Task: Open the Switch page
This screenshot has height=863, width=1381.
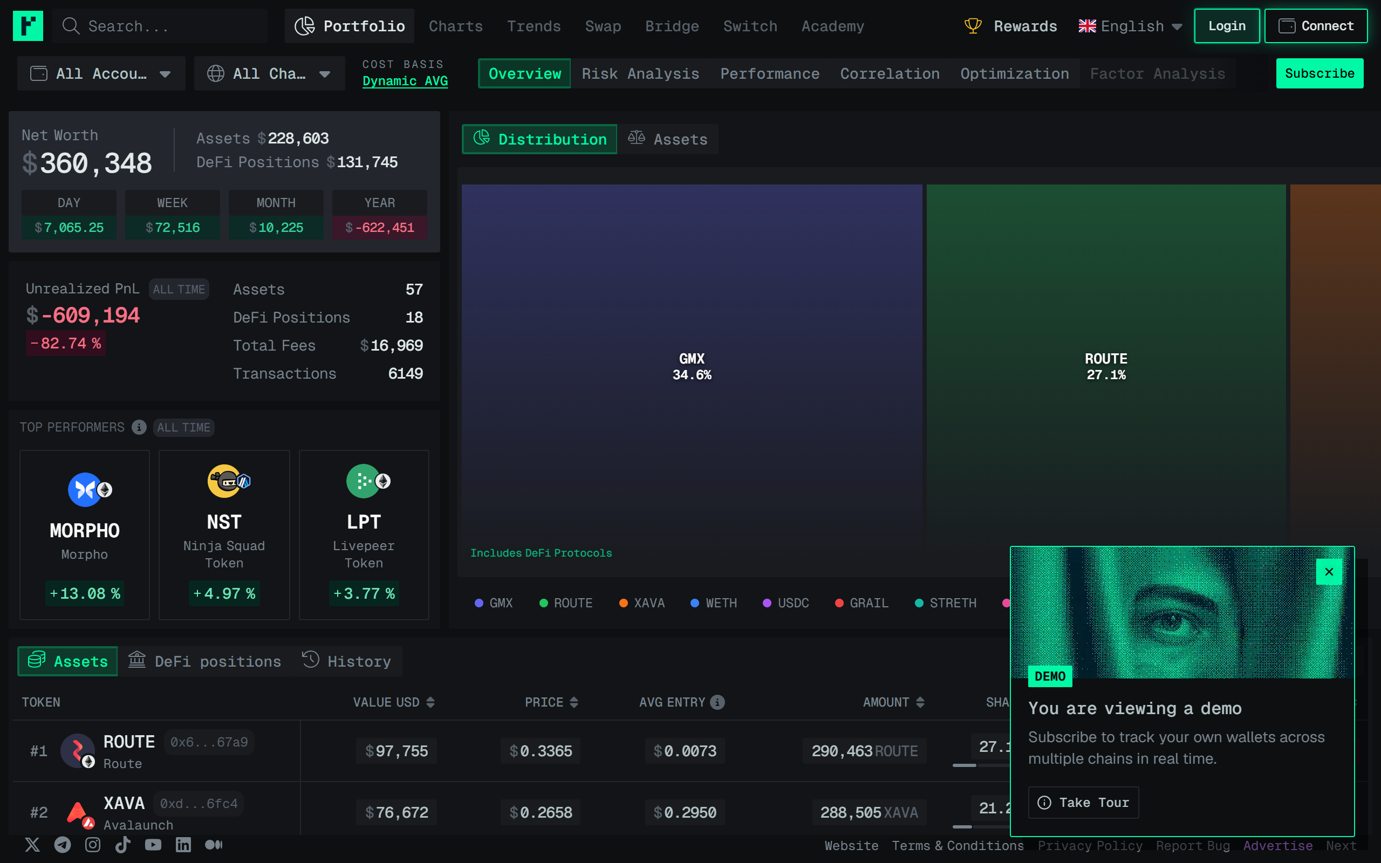Action: tap(750, 26)
